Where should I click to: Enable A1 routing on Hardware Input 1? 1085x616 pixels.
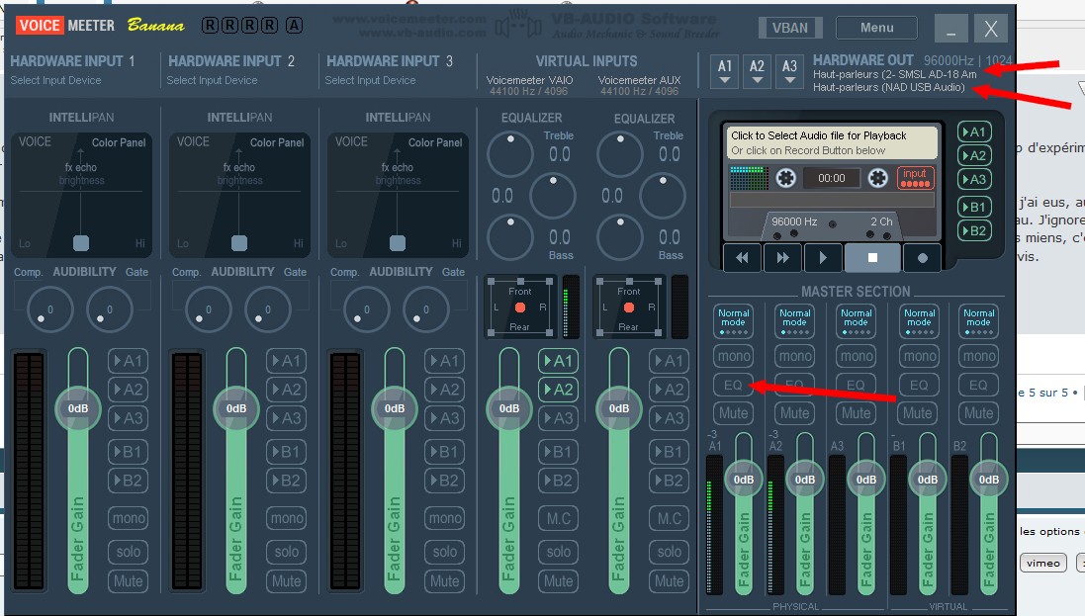pos(128,361)
